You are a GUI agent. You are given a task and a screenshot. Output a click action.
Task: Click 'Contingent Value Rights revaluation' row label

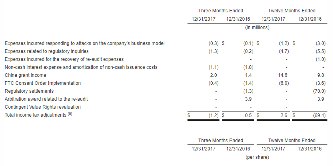pos(43,107)
